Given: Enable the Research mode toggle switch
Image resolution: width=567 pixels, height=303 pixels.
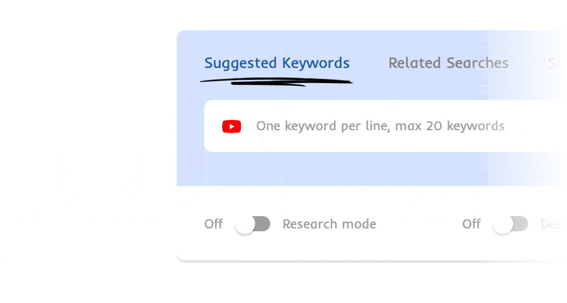Looking at the screenshot, I should coord(253,224).
